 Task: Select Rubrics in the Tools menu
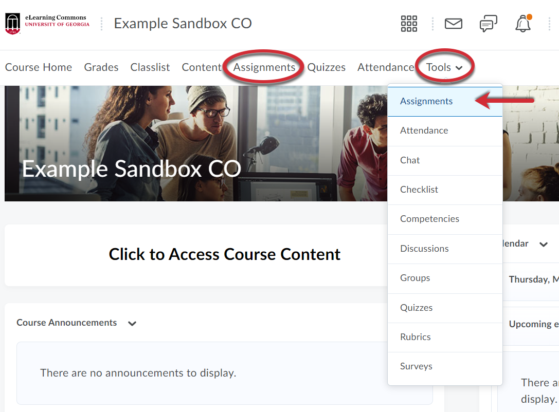pos(415,337)
